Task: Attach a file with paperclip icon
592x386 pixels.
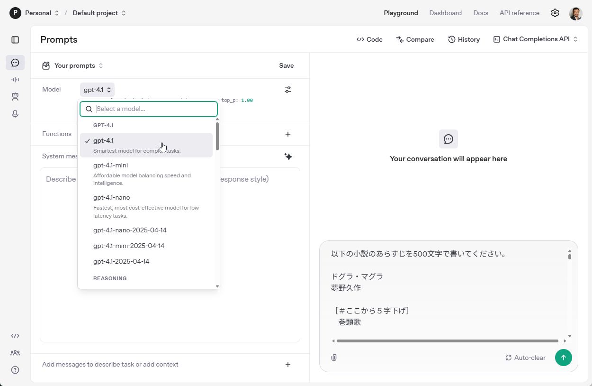Action: [334, 358]
